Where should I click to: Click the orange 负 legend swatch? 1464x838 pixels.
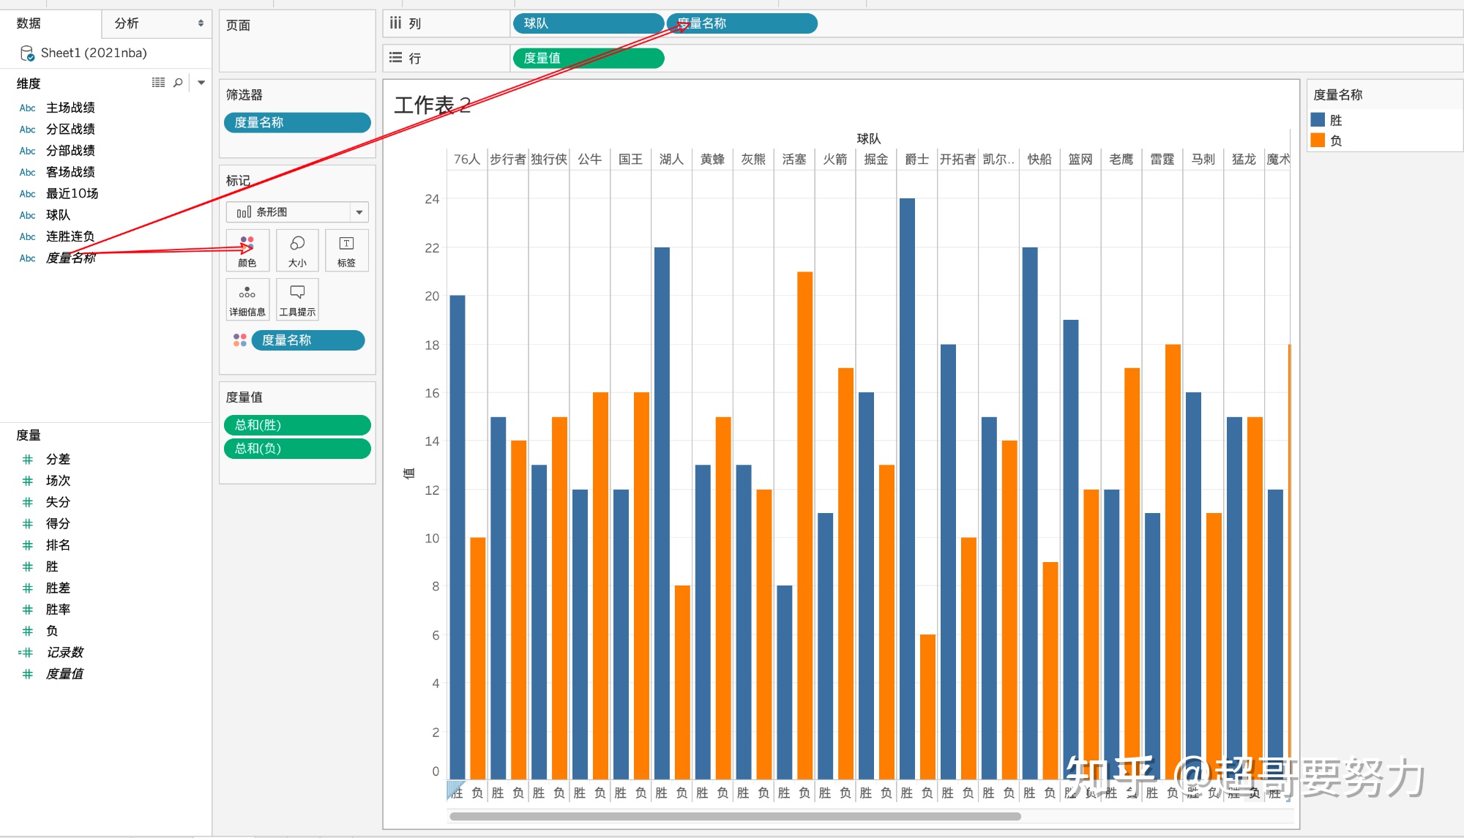tap(1318, 140)
